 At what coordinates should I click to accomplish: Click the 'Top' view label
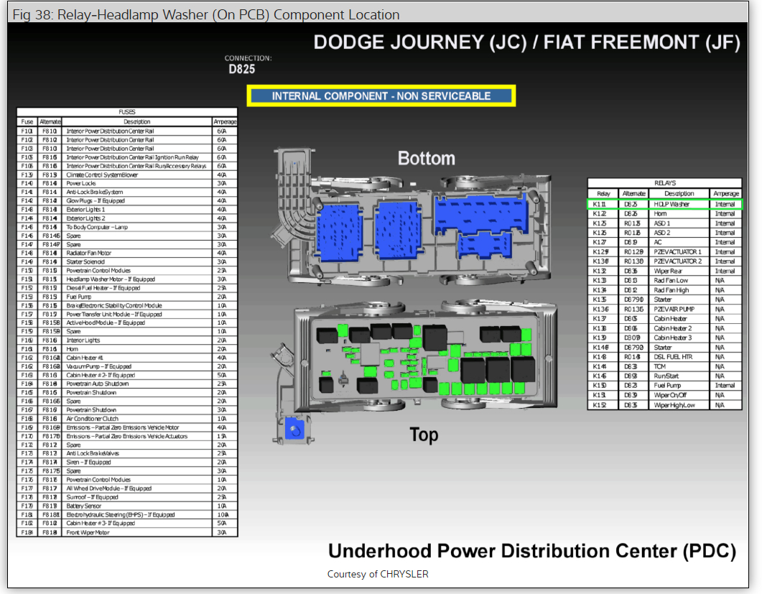point(424,435)
